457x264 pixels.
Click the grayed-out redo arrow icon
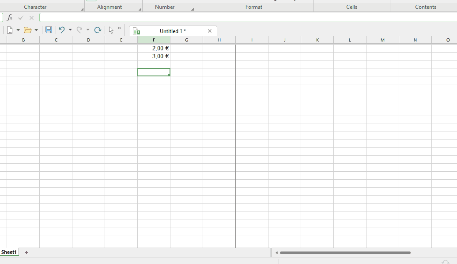(79, 30)
